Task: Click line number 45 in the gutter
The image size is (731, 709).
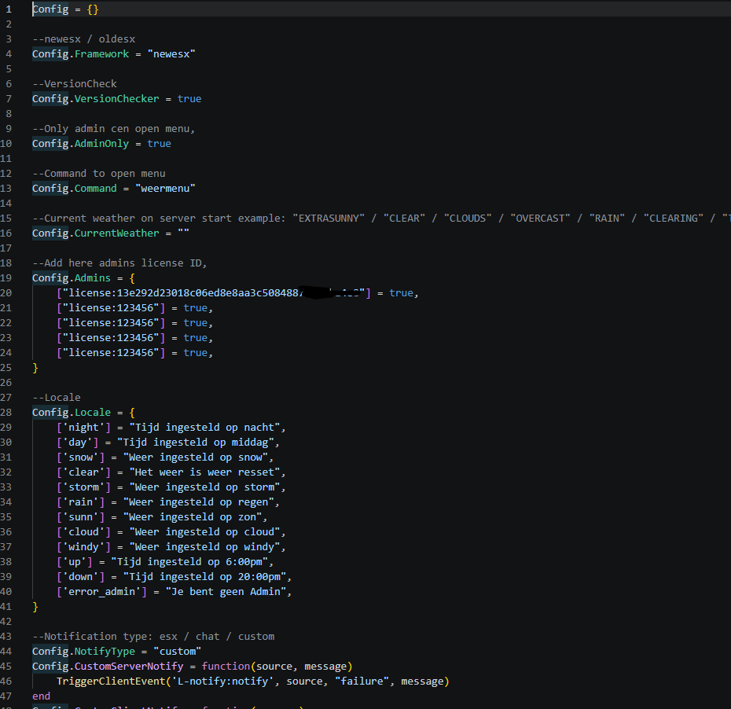Action: point(6,666)
